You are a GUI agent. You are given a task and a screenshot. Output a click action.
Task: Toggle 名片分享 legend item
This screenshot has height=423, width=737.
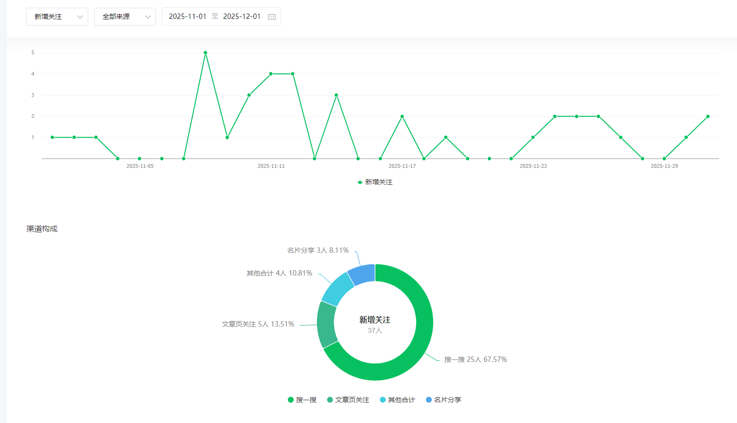443,400
